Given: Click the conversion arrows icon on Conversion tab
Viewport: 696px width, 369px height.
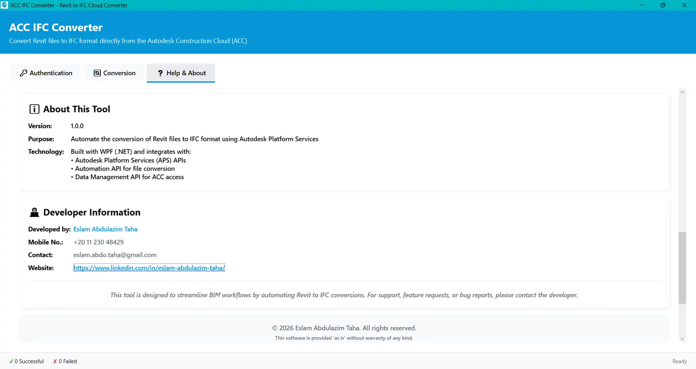Looking at the screenshot, I should (x=98, y=73).
